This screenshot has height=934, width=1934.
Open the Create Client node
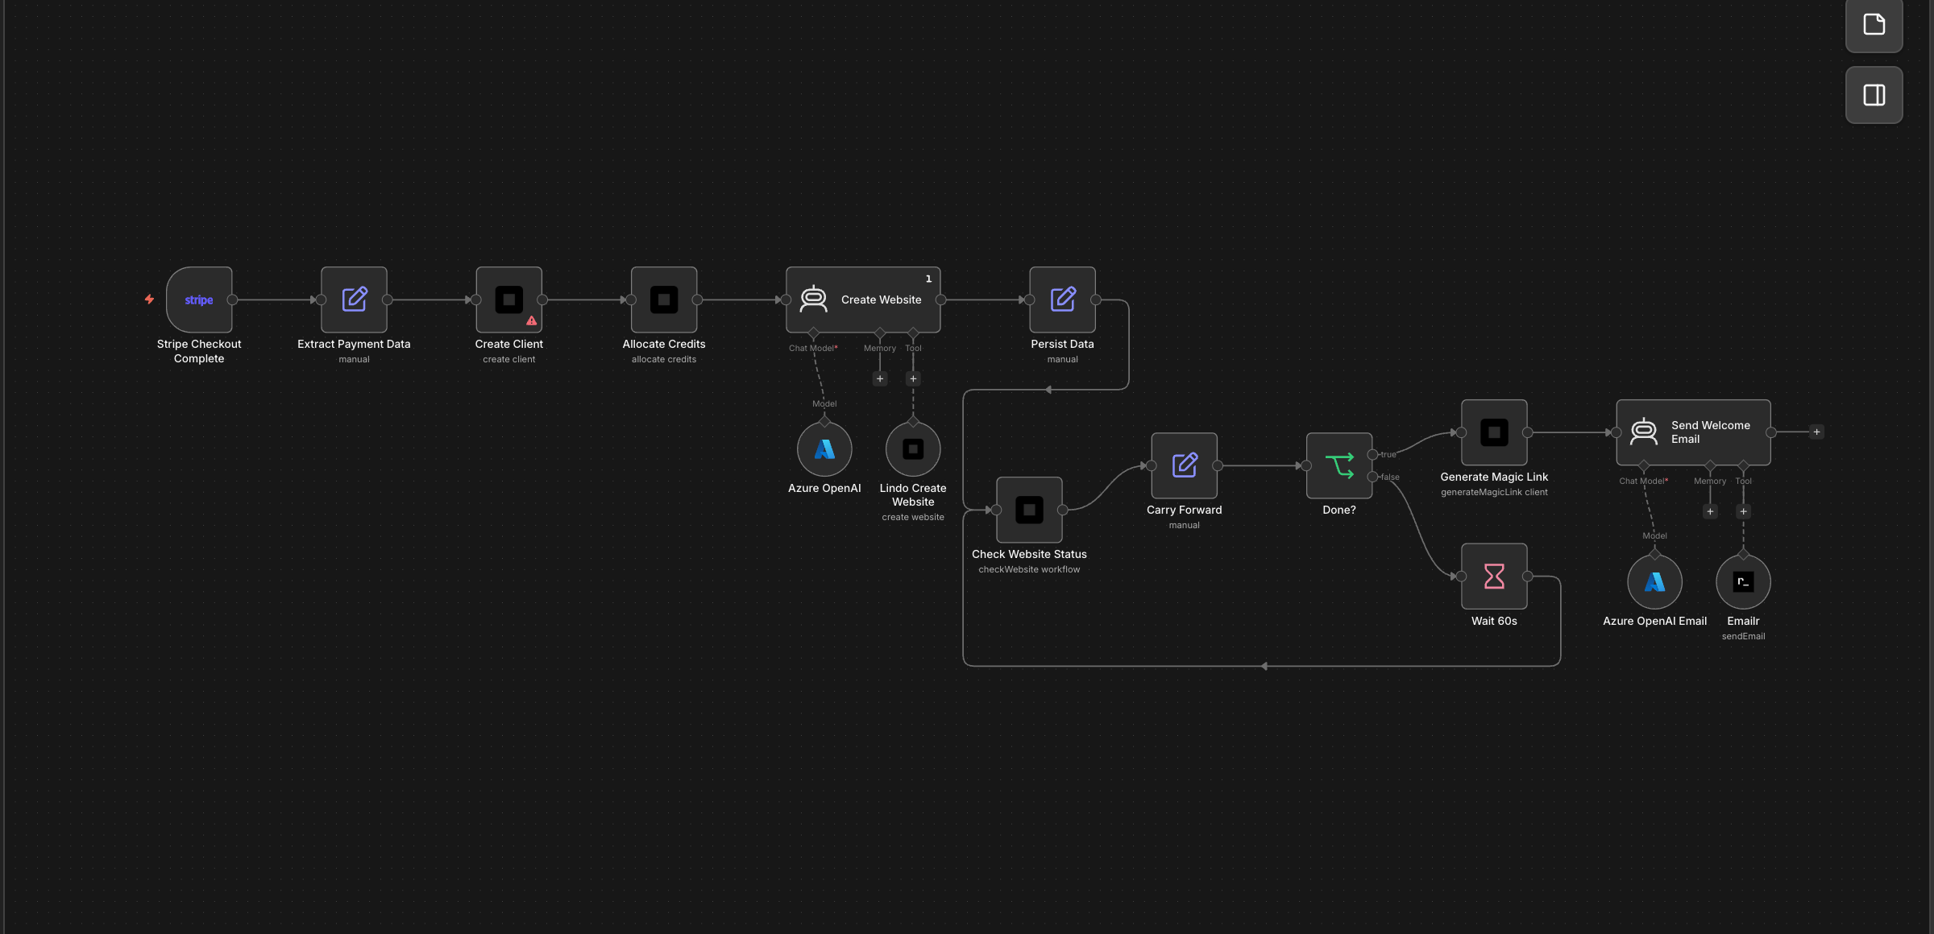coord(508,300)
